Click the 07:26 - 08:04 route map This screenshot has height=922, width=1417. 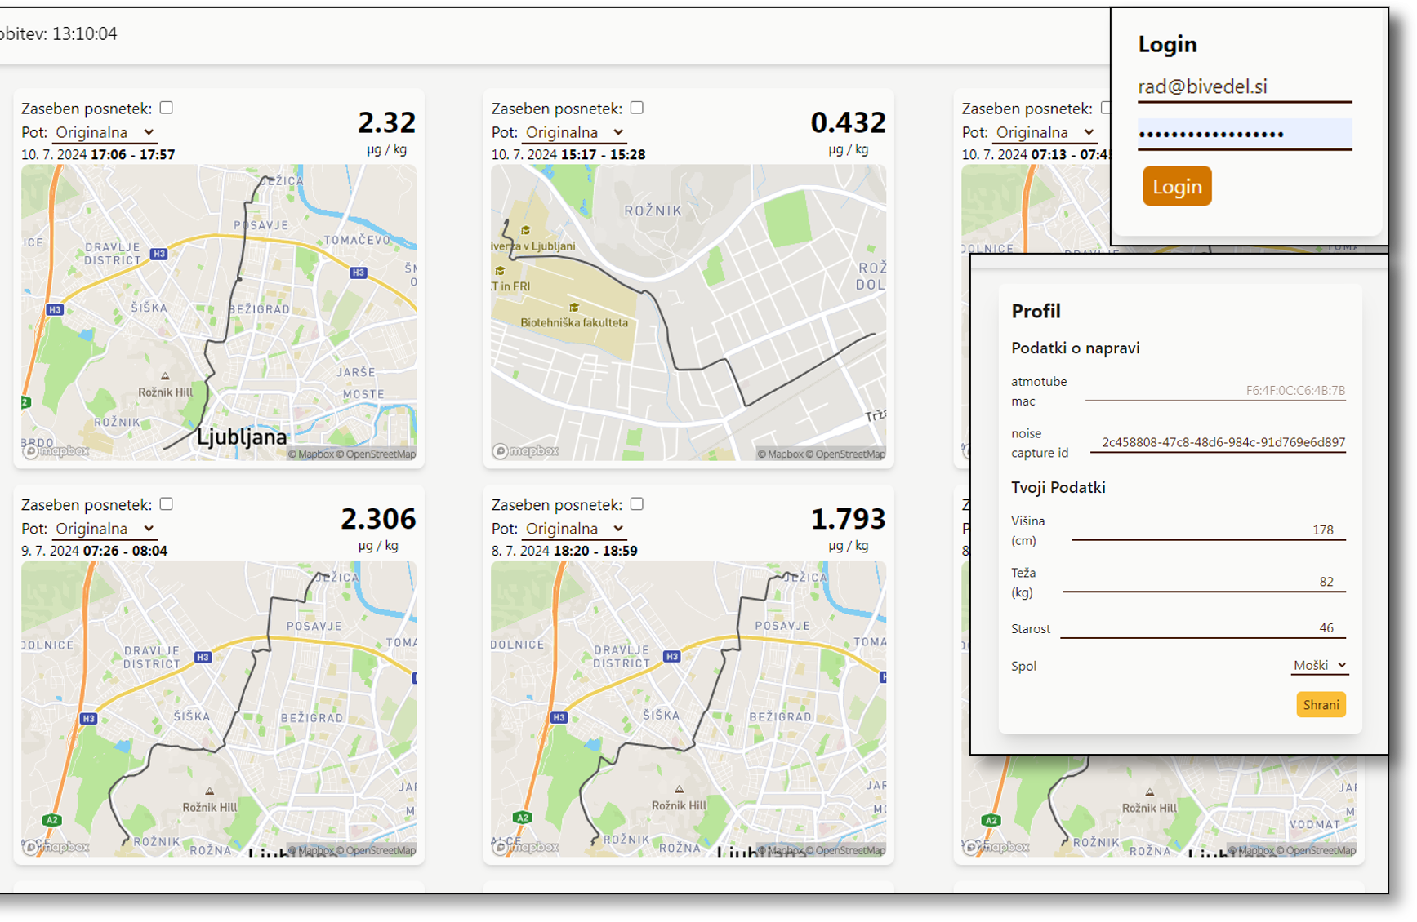point(219,708)
